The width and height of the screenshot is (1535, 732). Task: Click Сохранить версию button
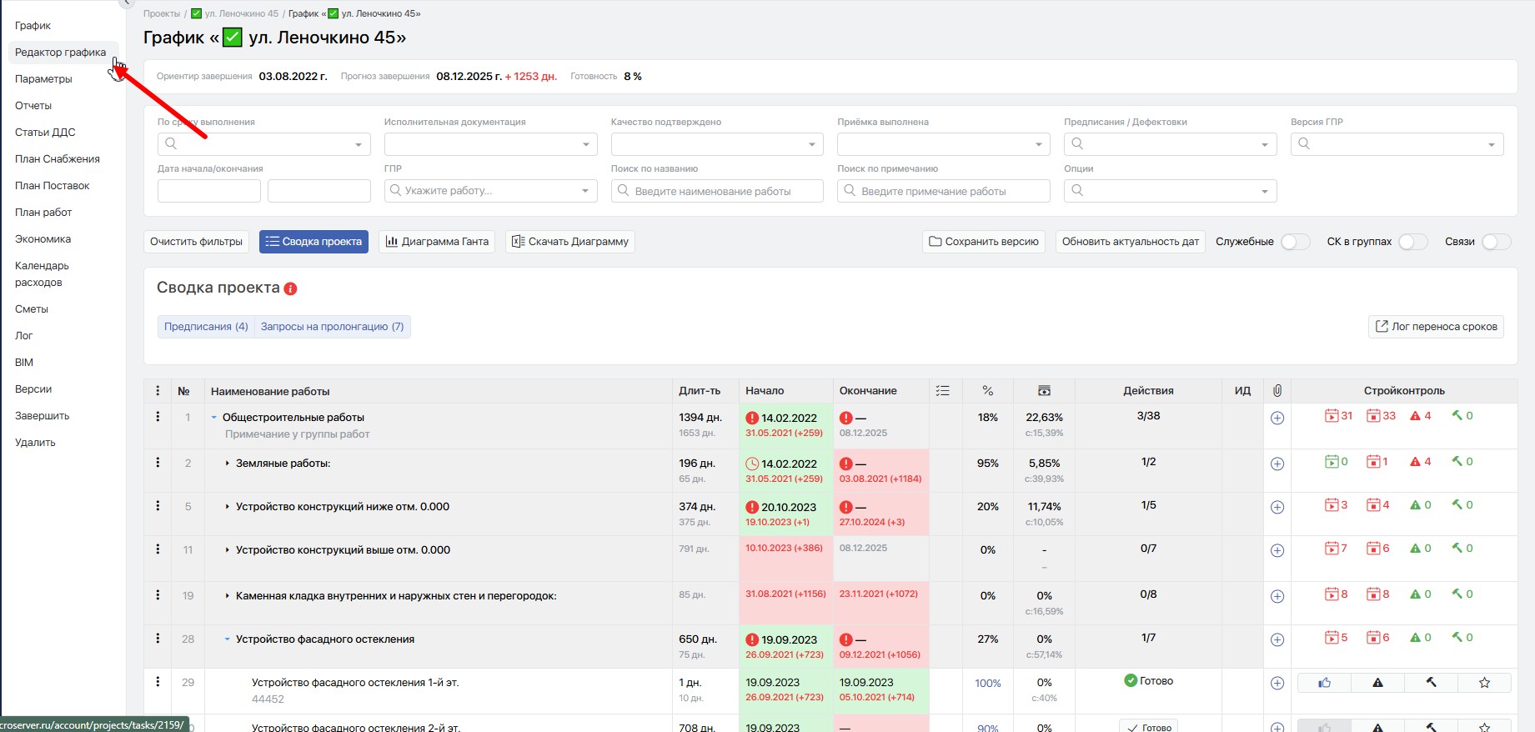click(984, 242)
